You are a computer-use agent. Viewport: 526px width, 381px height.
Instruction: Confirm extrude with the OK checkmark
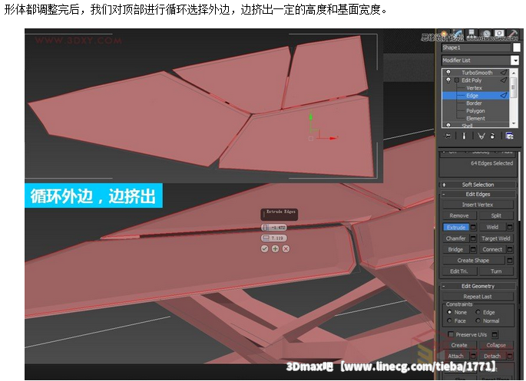click(x=265, y=248)
